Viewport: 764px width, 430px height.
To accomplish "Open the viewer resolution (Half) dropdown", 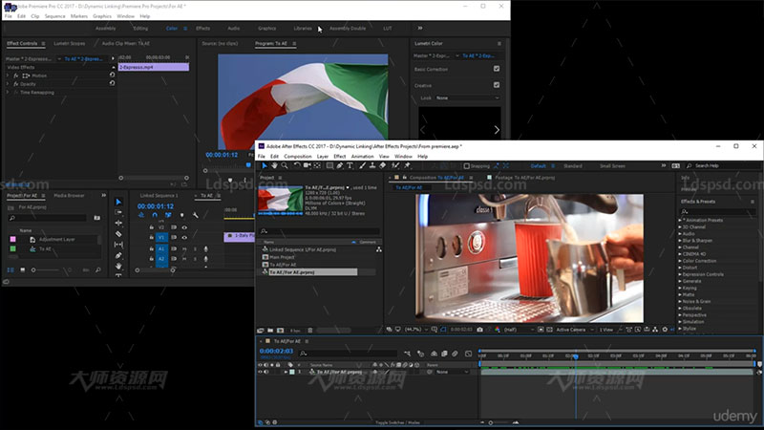I will point(519,330).
